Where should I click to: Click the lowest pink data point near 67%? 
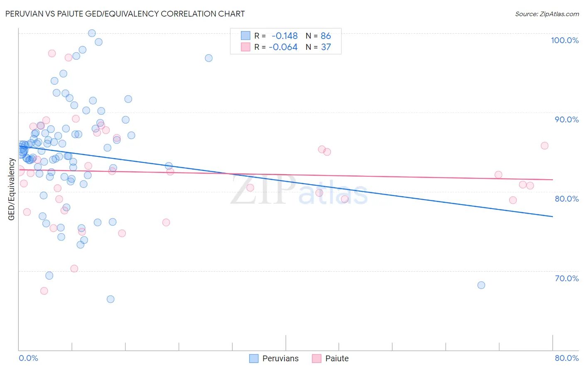[x=44, y=291]
